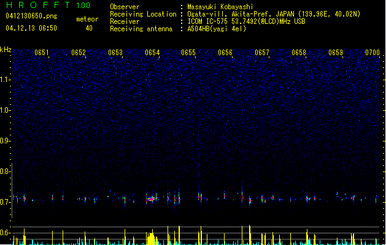Image resolution: width=386 pixels, height=245 pixels.
Task: Click the HROFFT title text
Action: coord(38,5)
